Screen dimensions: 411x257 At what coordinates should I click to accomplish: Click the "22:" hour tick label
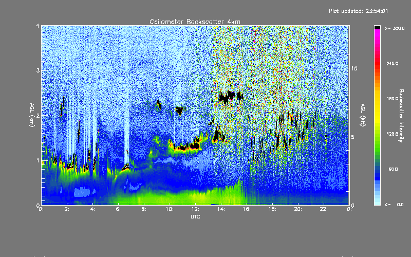pyautogui.click(x=324, y=209)
